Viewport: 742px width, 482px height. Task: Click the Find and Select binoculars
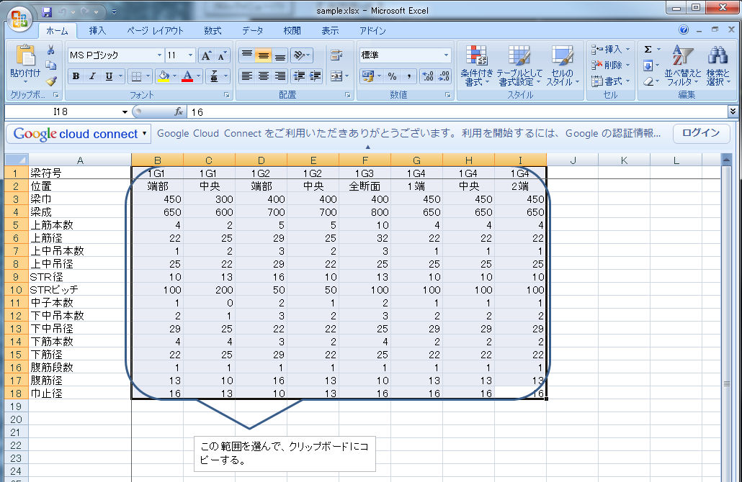[718, 66]
